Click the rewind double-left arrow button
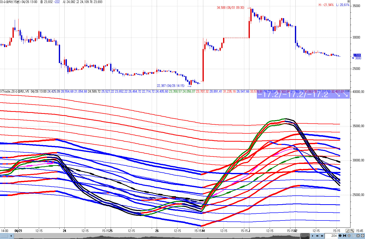 pos(317,236)
